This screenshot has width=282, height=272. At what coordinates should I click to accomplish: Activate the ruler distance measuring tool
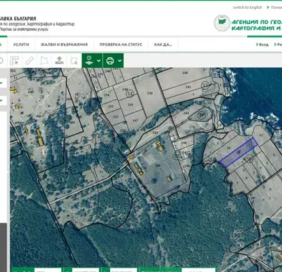coord(29,61)
